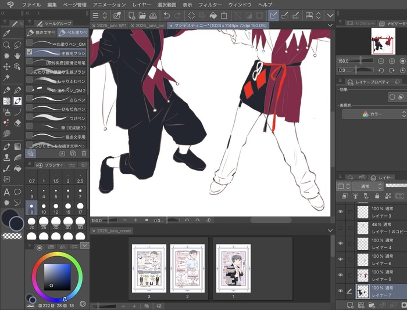Open page 2 thumbnail in comic panel
Screen dimensions: 407x310
[187, 269]
